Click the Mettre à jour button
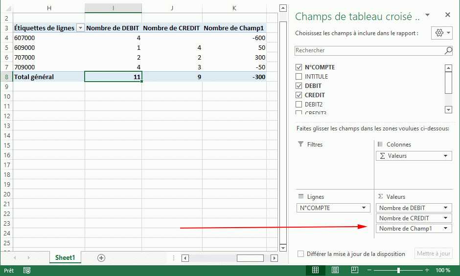The height and width of the screenshot is (276, 460). [x=433, y=254]
